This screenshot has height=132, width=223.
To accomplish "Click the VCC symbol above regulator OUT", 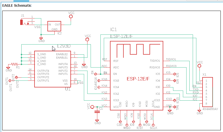I will [71, 16].
